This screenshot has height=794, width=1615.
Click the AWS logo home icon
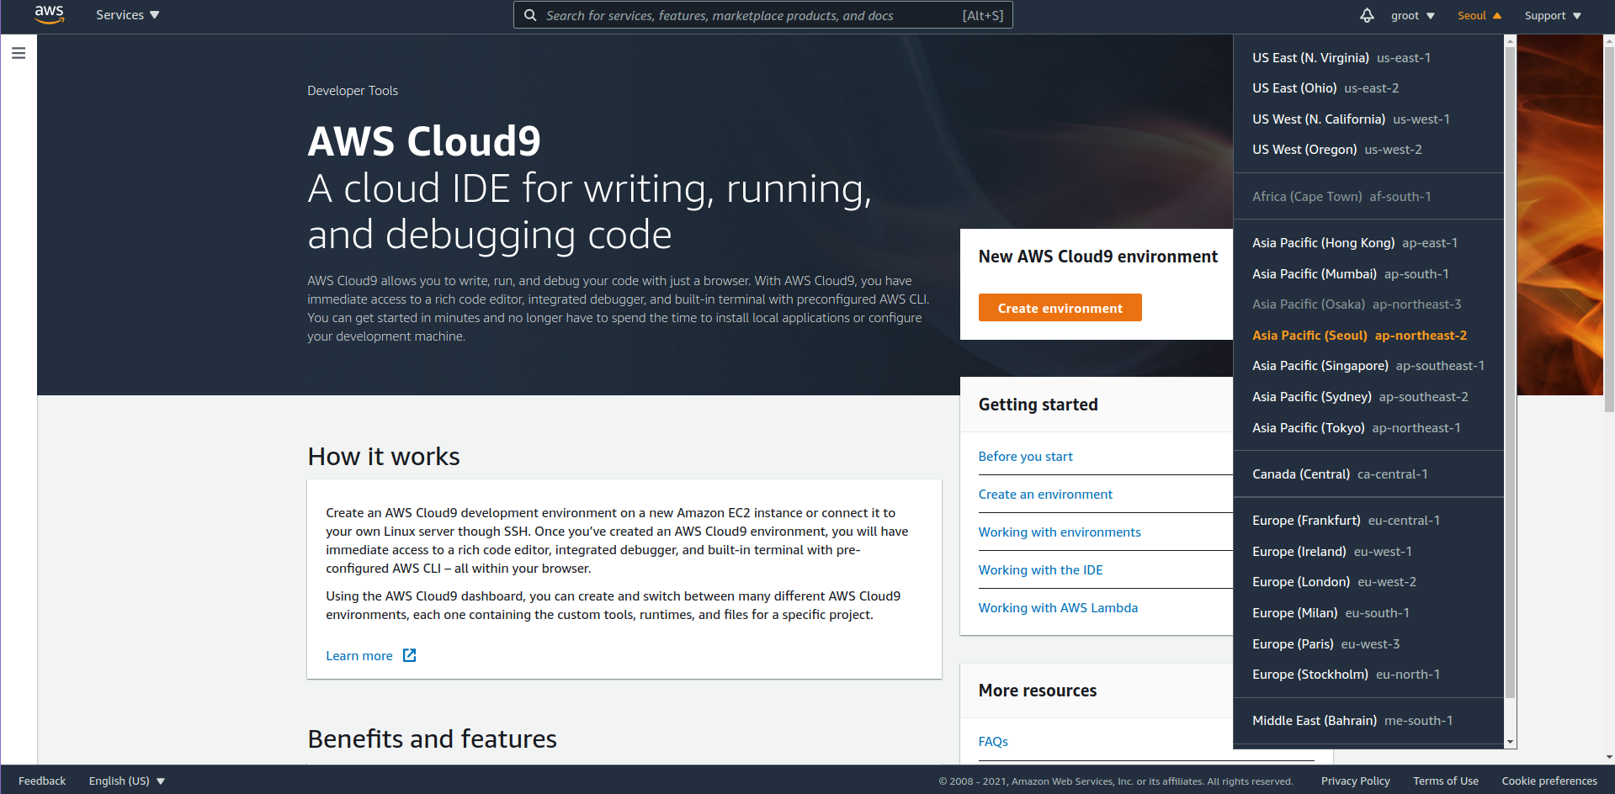click(49, 15)
